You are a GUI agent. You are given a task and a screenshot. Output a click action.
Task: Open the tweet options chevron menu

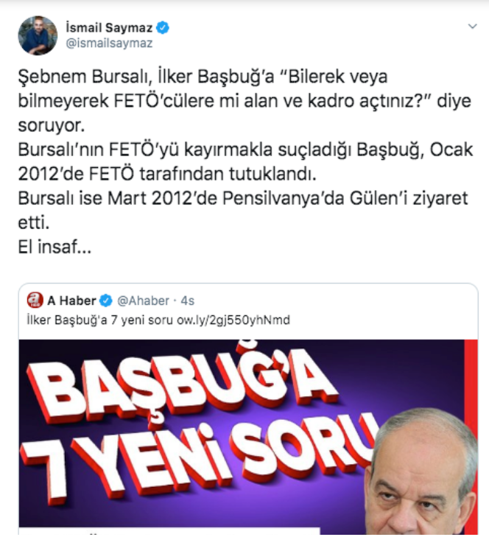point(473,26)
